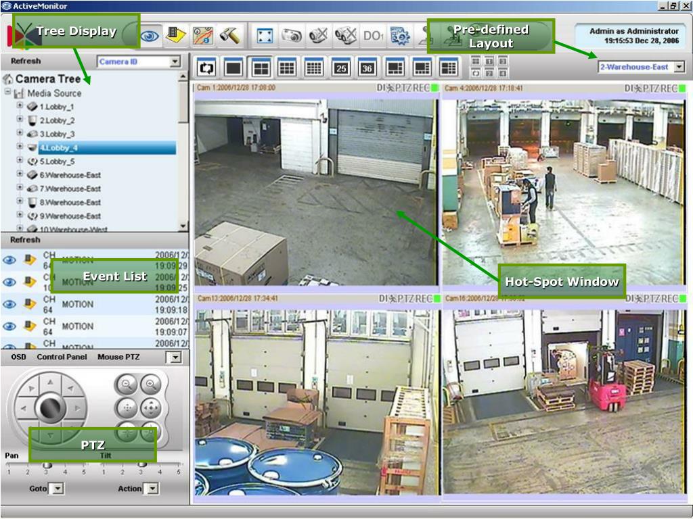Click PTZ zoom out magnifier button
The width and height of the screenshot is (693, 519).
coord(127,385)
